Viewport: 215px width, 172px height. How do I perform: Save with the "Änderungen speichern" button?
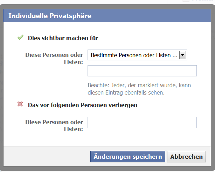pos(127,157)
